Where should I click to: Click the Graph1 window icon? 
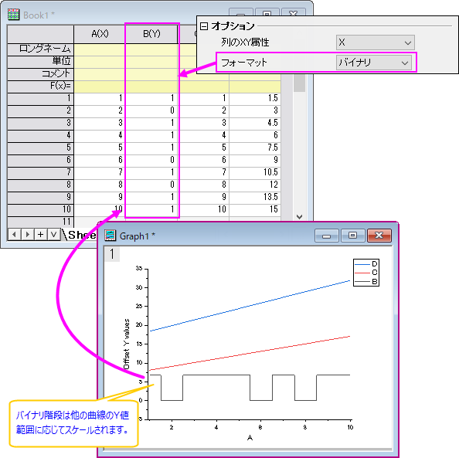point(110,236)
